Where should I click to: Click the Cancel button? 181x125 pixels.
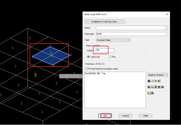click(125, 116)
